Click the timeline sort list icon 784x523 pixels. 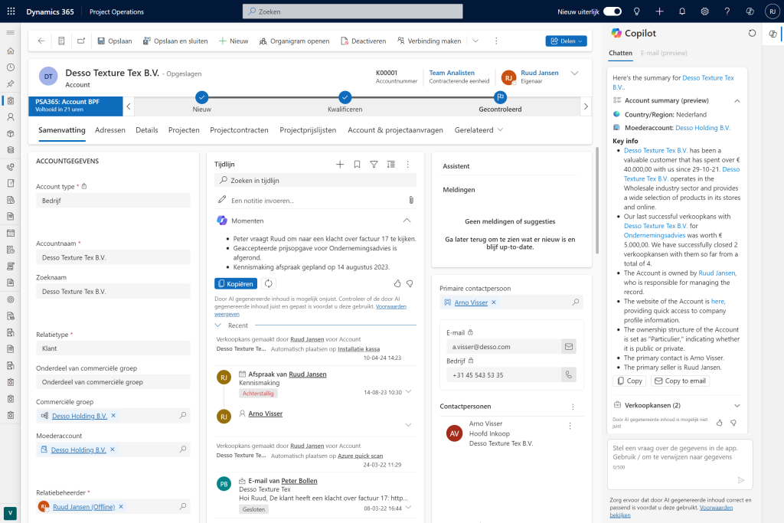click(390, 164)
